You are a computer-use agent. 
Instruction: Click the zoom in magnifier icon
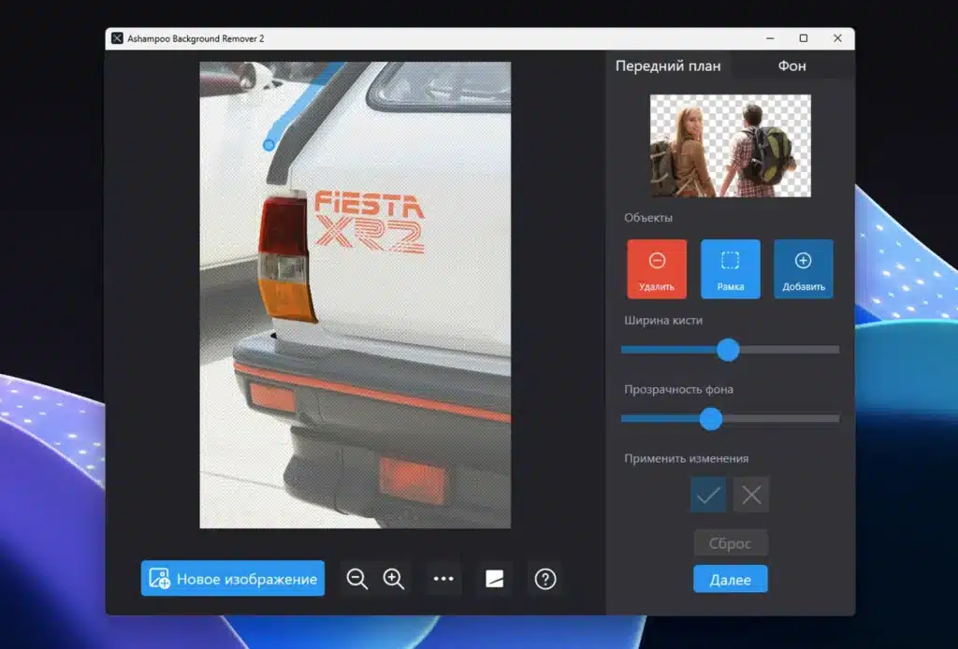(x=394, y=579)
